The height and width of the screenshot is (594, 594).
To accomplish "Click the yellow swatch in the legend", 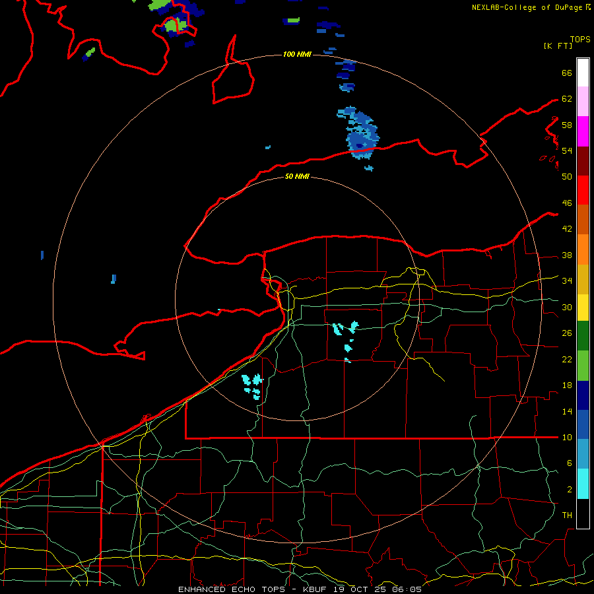I will pyautogui.click(x=583, y=308).
